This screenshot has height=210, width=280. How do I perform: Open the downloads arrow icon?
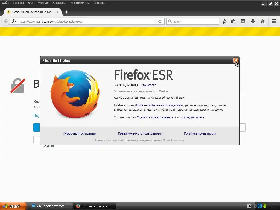click(x=253, y=21)
